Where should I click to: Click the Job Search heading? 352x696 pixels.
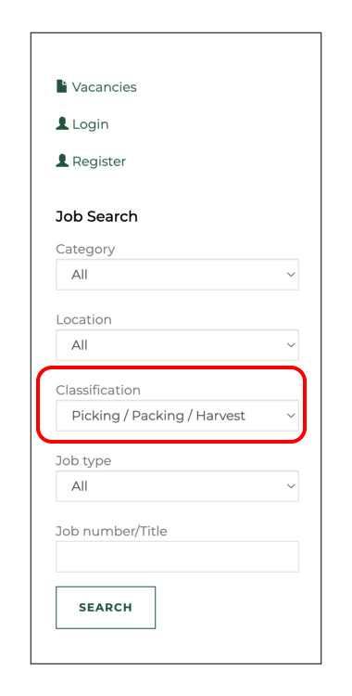[96, 216]
